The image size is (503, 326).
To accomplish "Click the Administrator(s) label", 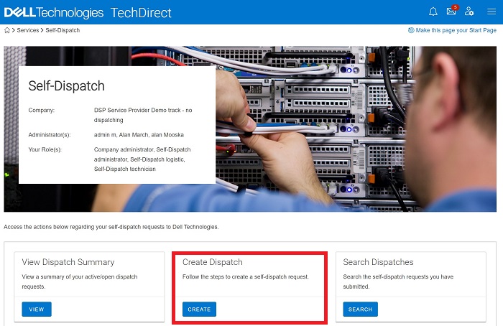I will click(50, 135).
